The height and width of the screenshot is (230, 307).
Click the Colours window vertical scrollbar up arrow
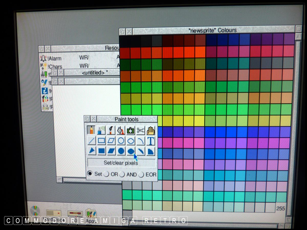point(298,37)
